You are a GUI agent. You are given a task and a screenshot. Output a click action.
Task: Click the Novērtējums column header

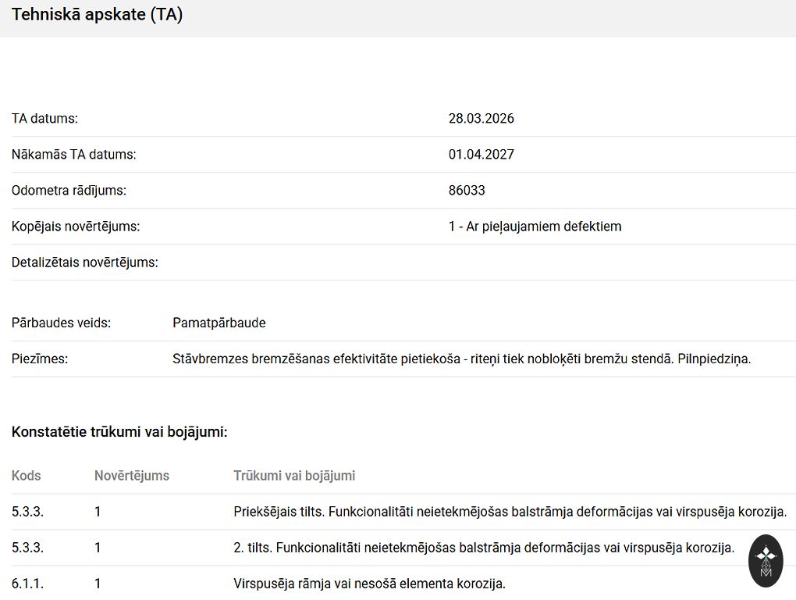coord(131,476)
